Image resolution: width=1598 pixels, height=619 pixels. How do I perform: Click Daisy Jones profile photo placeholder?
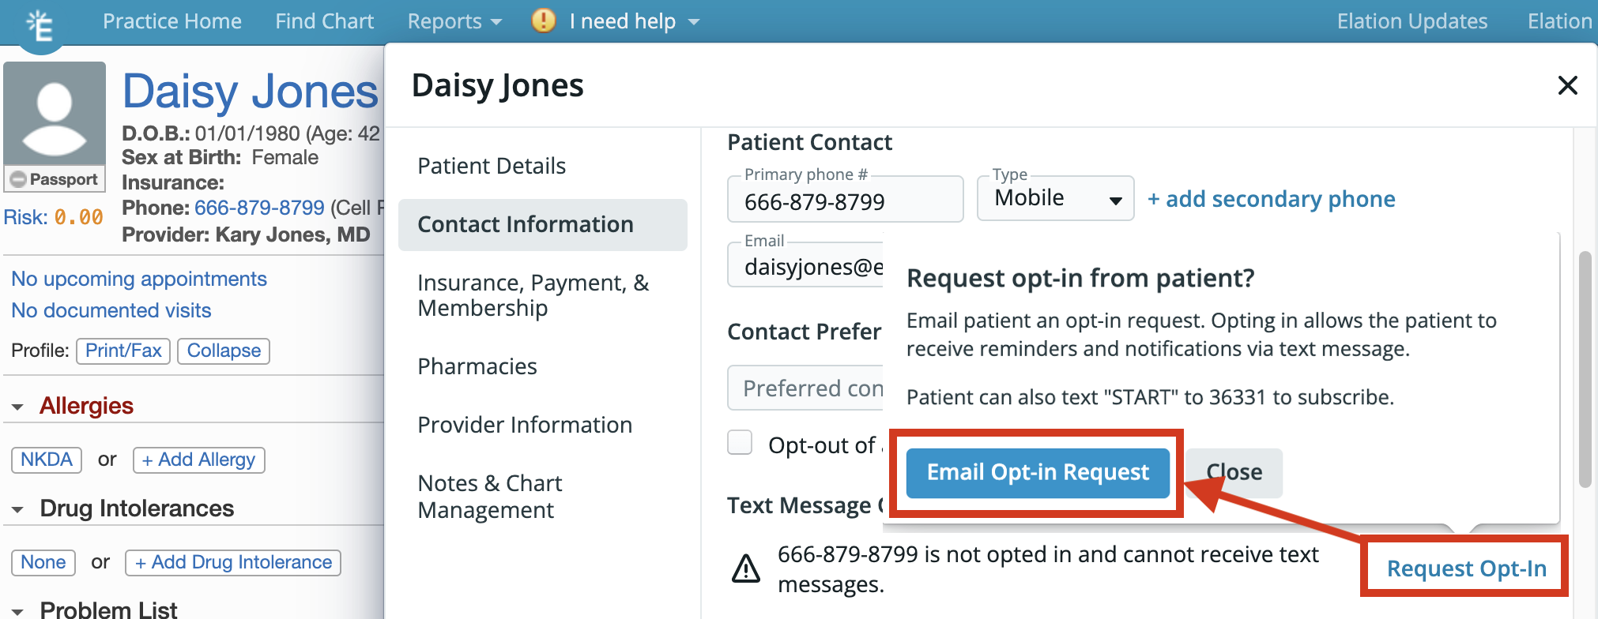point(55,114)
